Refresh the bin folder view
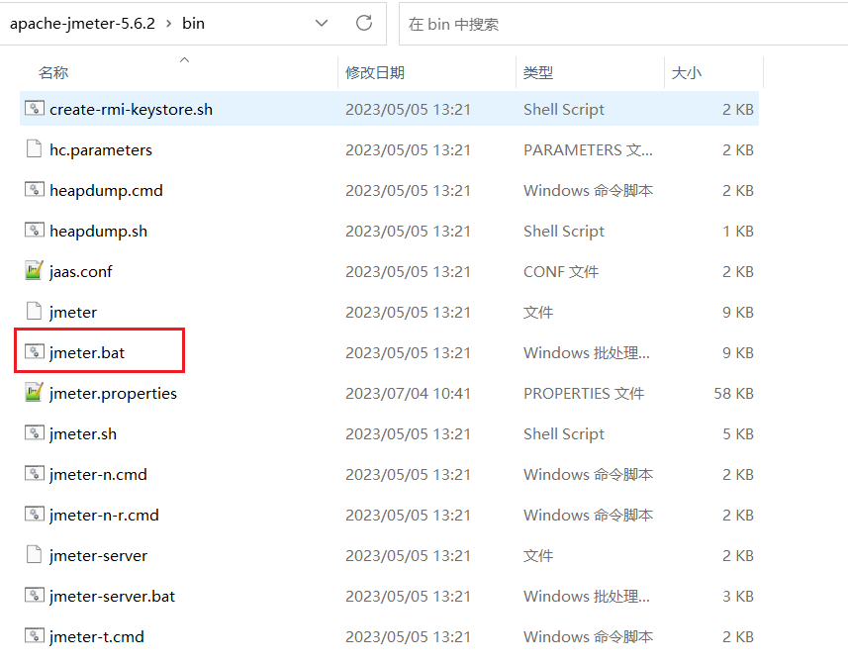 364,24
